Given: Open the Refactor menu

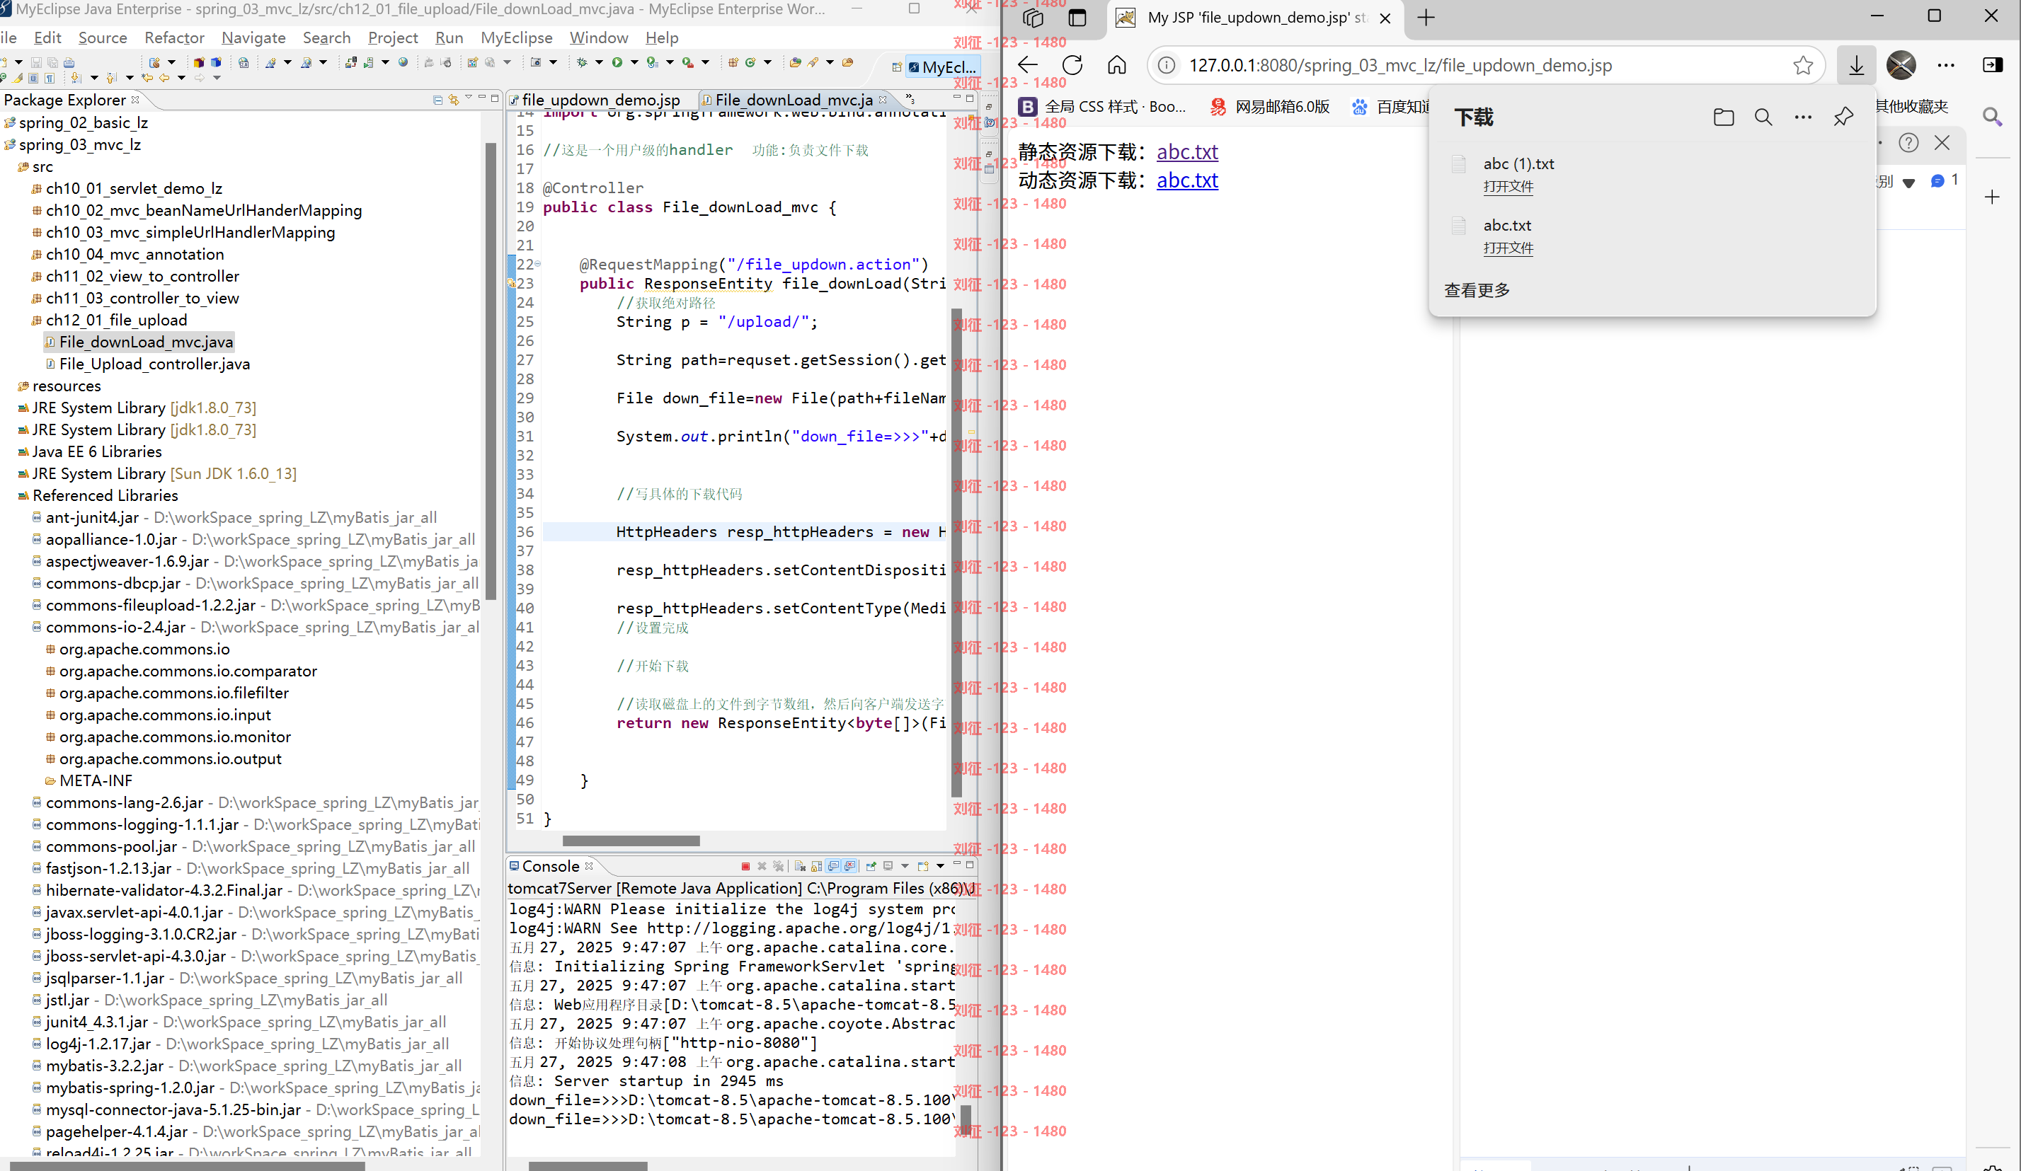Looking at the screenshot, I should click(174, 38).
